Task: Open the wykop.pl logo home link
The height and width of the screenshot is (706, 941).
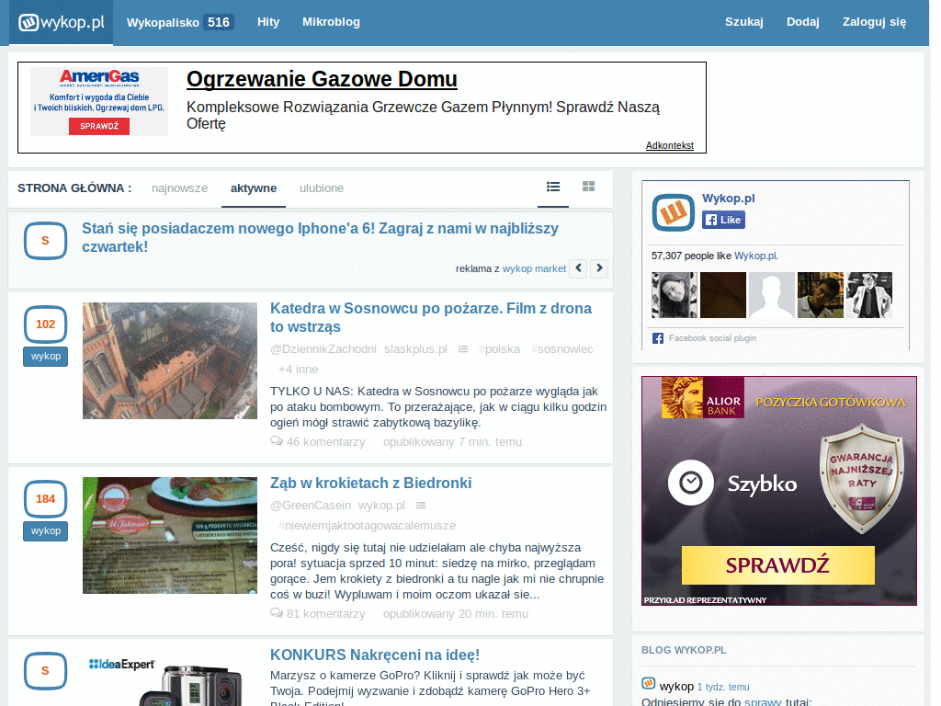Action: tap(62, 22)
